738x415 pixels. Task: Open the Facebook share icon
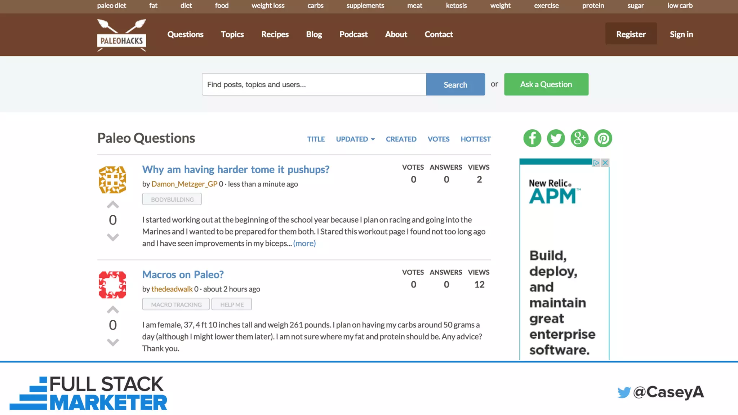tap(532, 138)
